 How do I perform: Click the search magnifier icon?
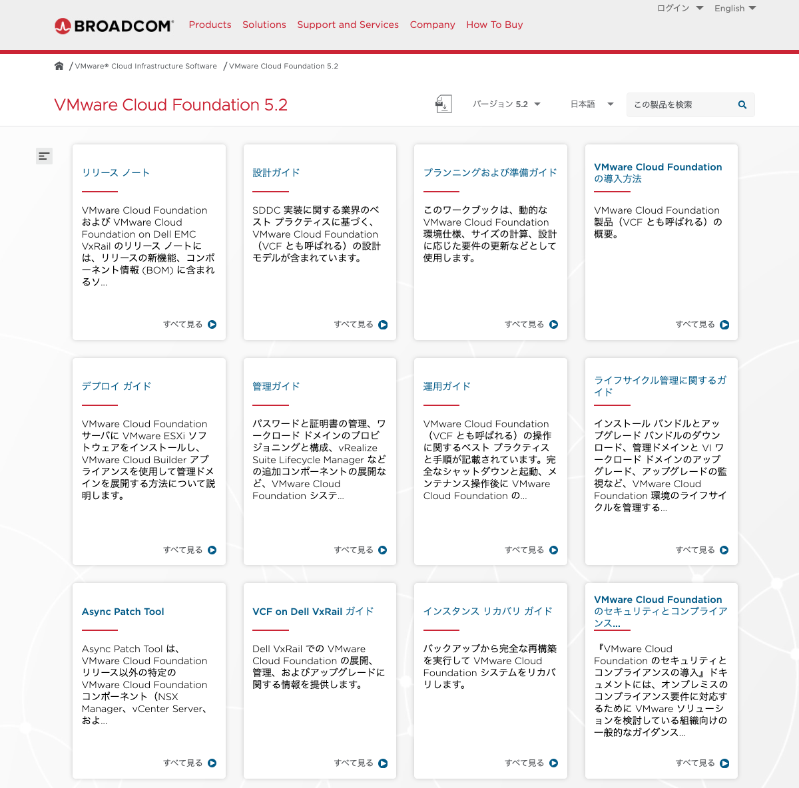click(x=742, y=104)
